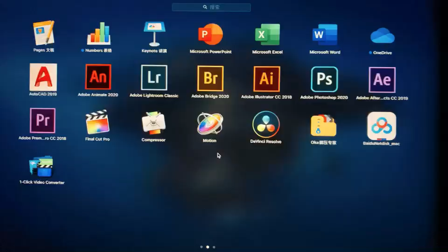
Task: Launch Microsoft PowerPoint
Action: click(210, 34)
